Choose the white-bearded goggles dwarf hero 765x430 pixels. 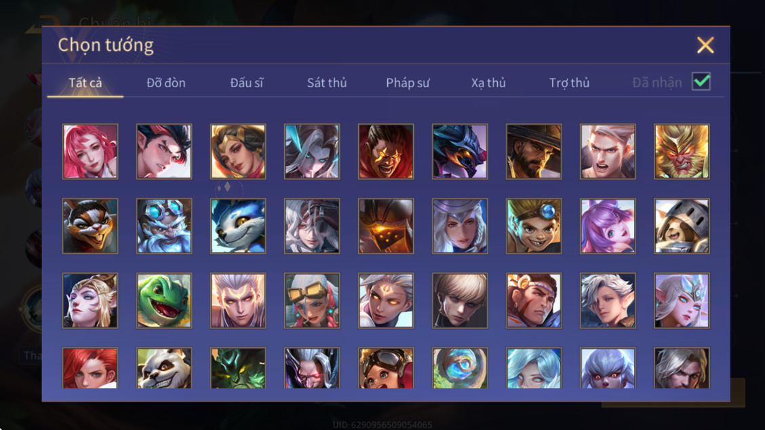click(x=164, y=226)
